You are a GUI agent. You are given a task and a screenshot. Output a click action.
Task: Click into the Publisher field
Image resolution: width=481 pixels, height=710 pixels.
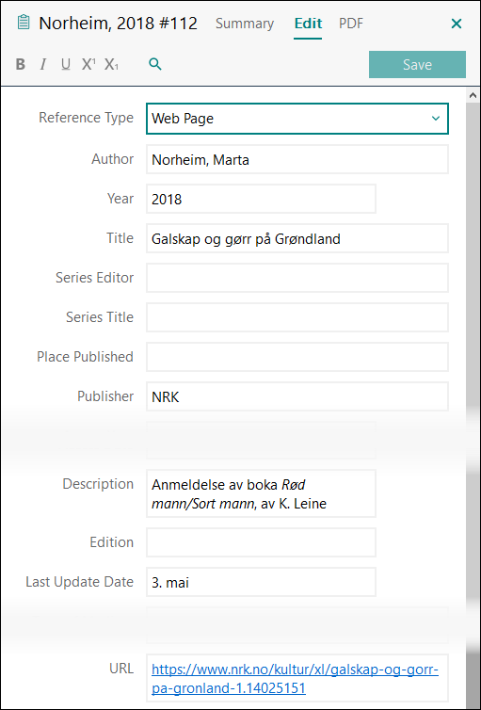click(x=297, y=396)
